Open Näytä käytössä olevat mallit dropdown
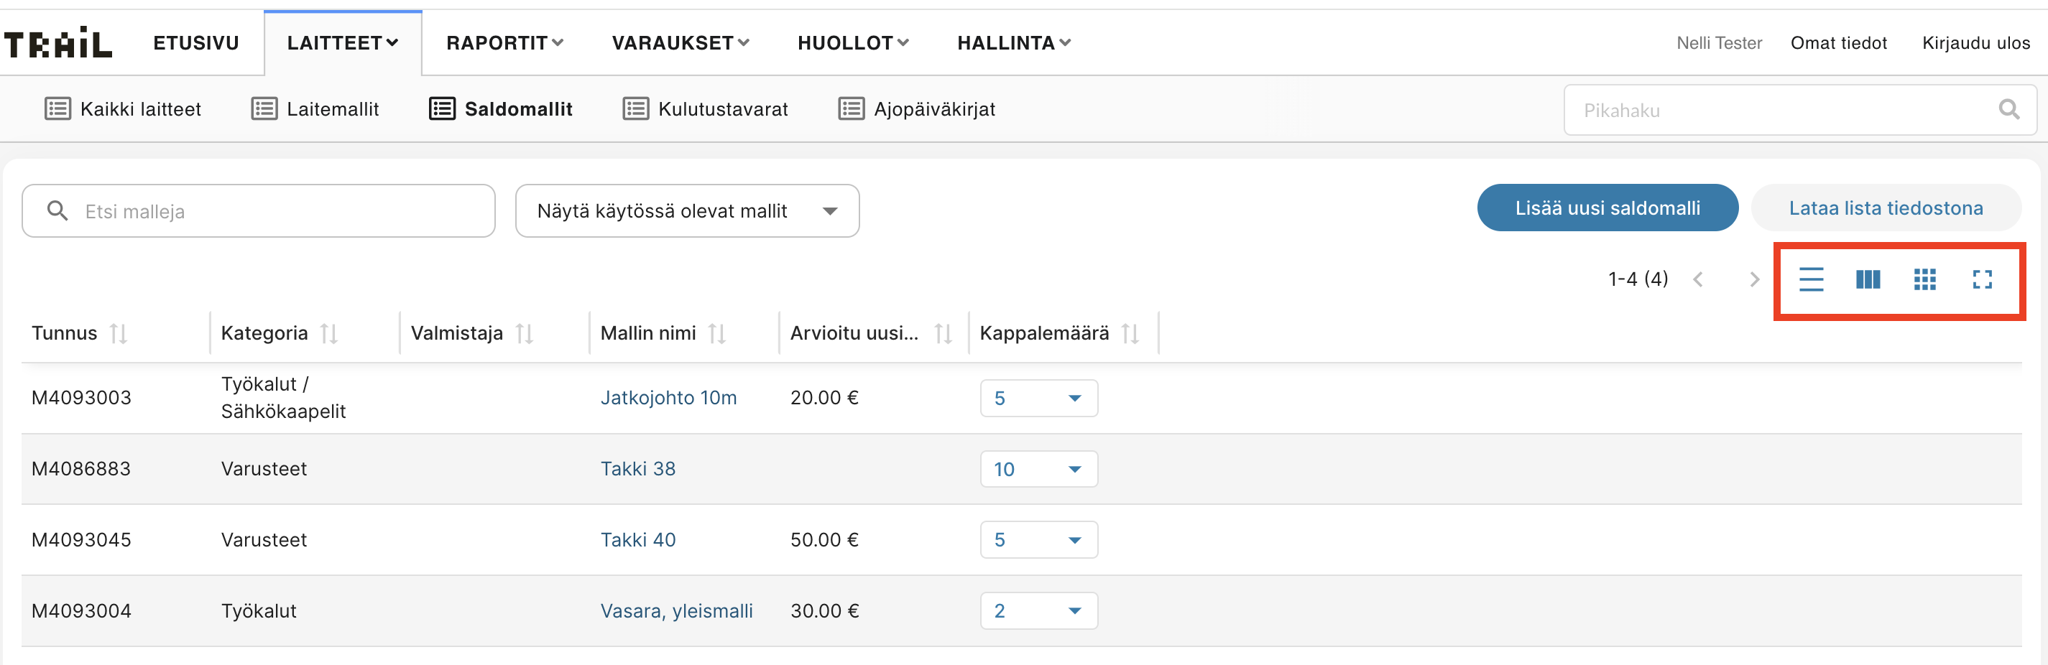The width and height of the screenshot is (2048, 665). [687, 211]
